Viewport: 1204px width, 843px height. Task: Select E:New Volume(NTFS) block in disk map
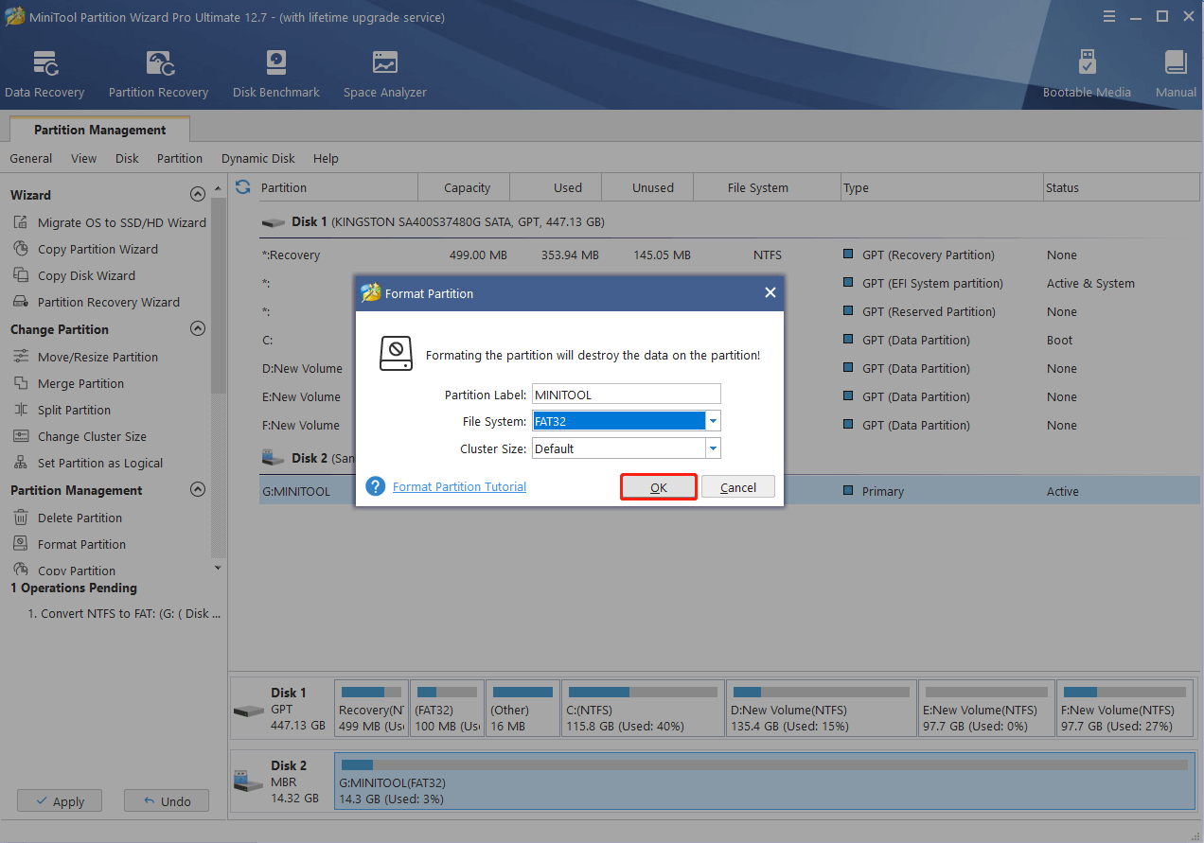pos(986,708)
